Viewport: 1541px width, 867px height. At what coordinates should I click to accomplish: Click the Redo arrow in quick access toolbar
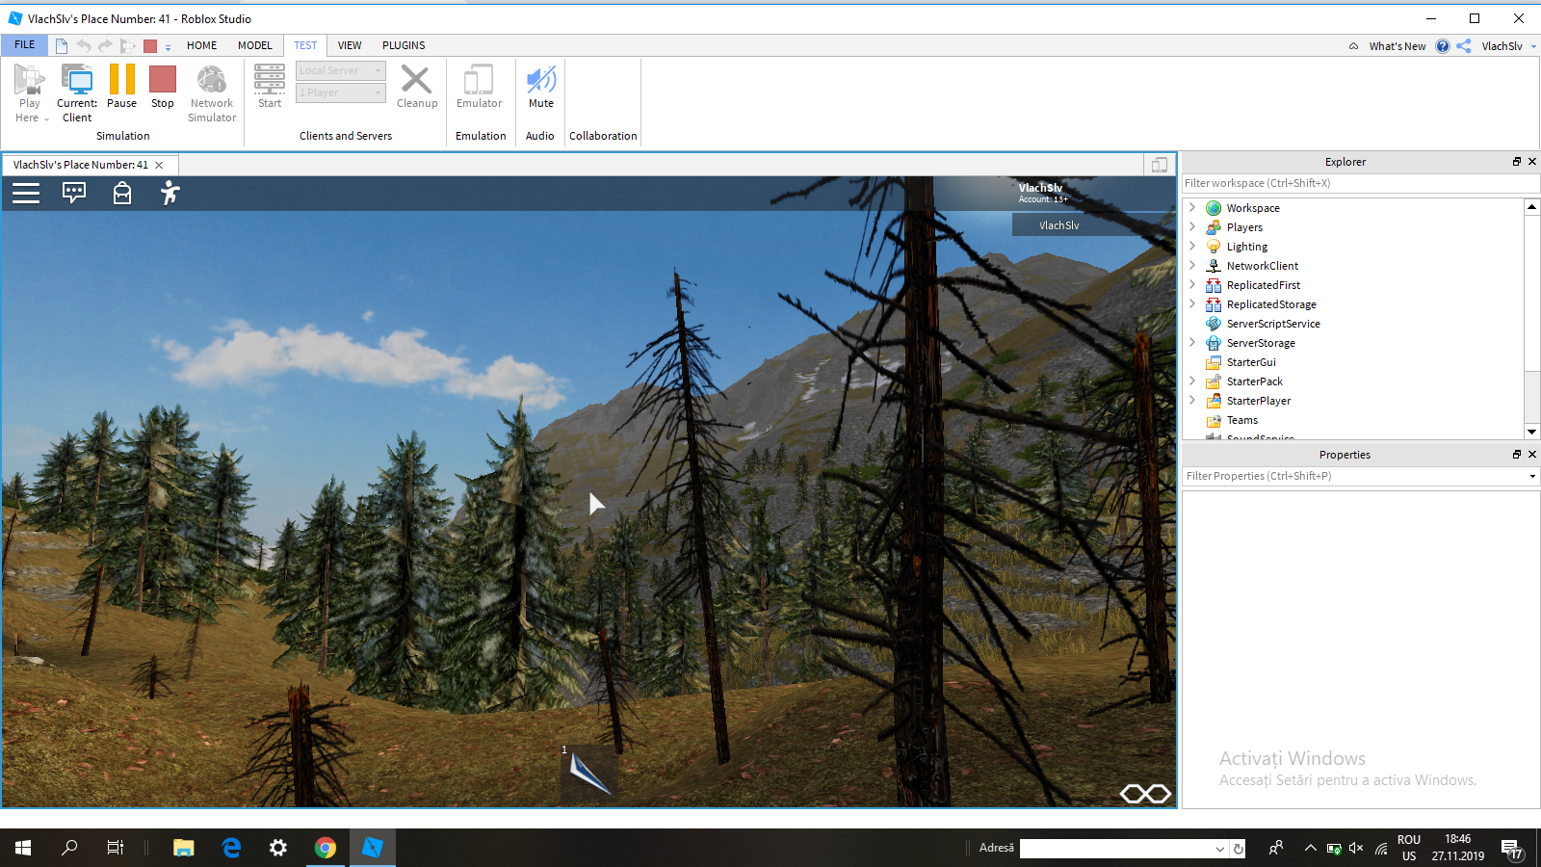click(x=105, y=45)
